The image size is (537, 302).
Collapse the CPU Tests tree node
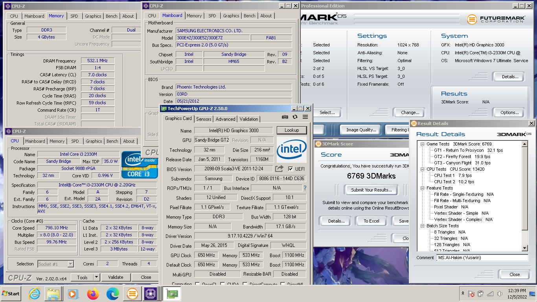click(423, 169)
